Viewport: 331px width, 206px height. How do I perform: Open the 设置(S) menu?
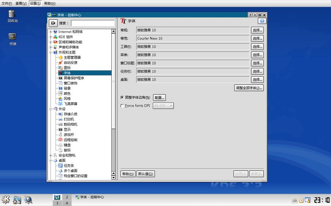pos(35,3)
